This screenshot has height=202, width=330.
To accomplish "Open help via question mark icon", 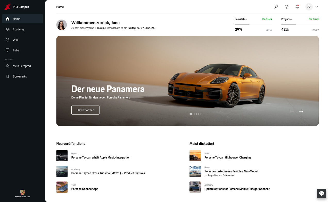I will 286,7.
